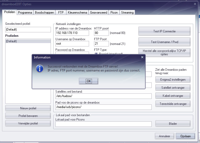This screenshot has width=200, height=143.
Task: Open the Geavanceerd tab
Action: click(99, 13)
